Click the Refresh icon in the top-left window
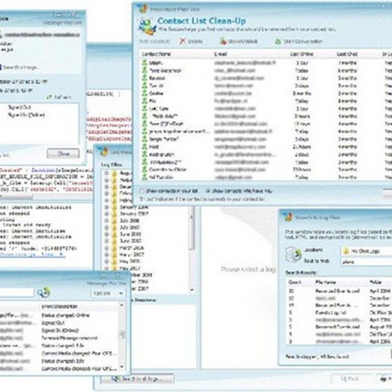Image resolution: width=392 pixels, height=392 pixels. click(x=49, y=97)
